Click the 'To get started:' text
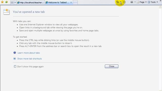The image size is (162, 91). [x=20, y=37]
